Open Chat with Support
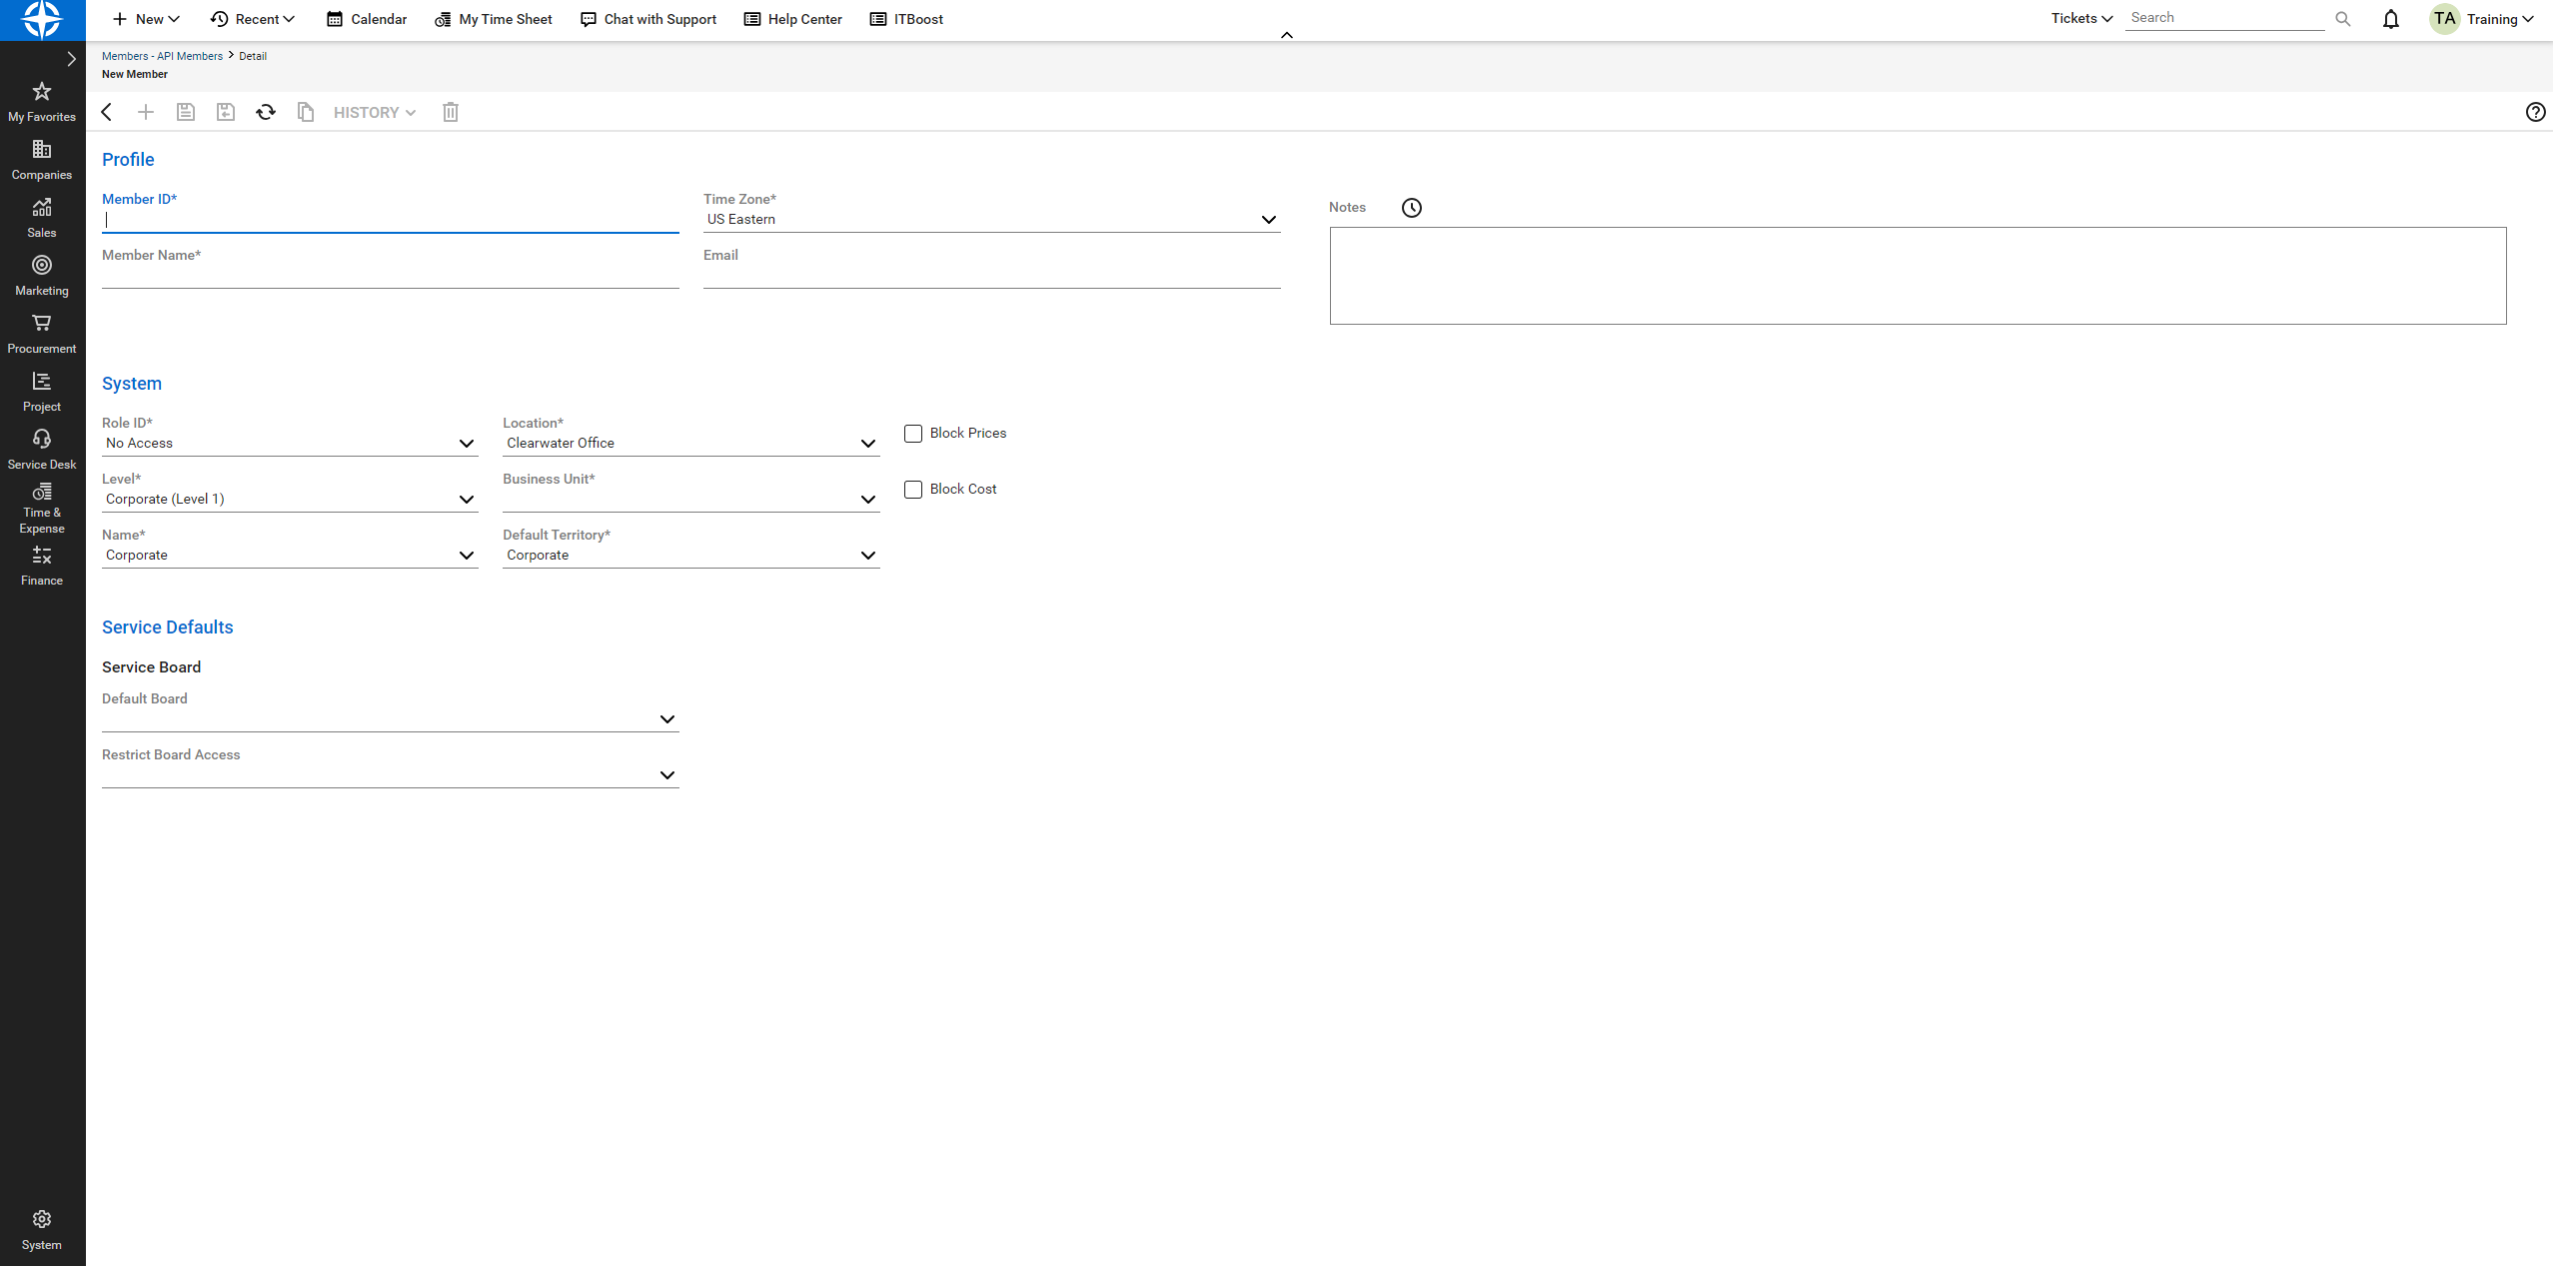The width and height of the screenshot is (2553, 1266). coord(648,19)
